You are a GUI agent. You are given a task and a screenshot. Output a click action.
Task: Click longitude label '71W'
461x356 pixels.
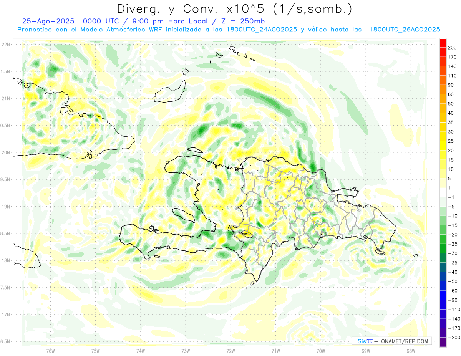click(275, 351)
